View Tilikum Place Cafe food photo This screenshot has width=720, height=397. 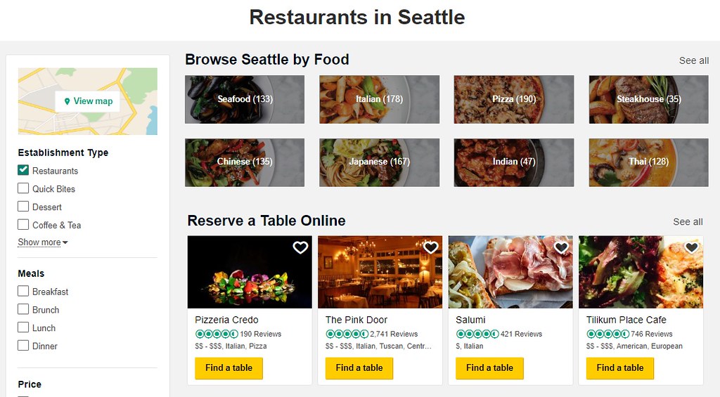point(641,272)
